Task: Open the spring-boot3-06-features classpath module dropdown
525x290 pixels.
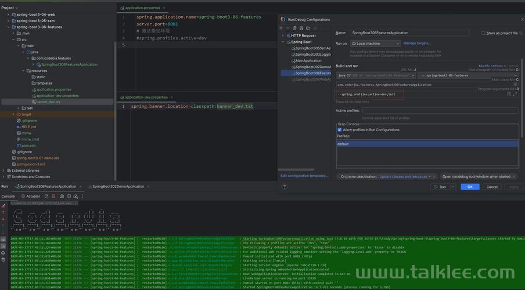Action: click(x=468, y=75)
